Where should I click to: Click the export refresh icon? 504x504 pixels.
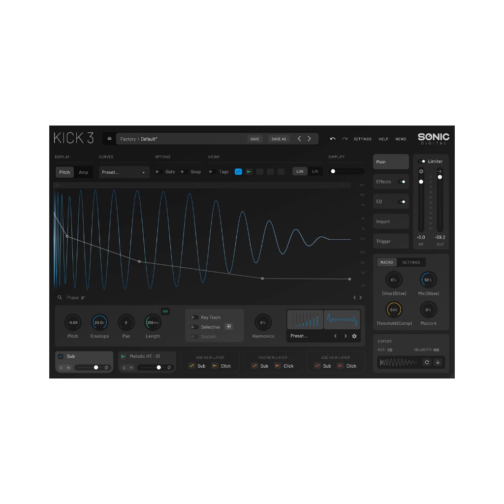click(427, 362)
